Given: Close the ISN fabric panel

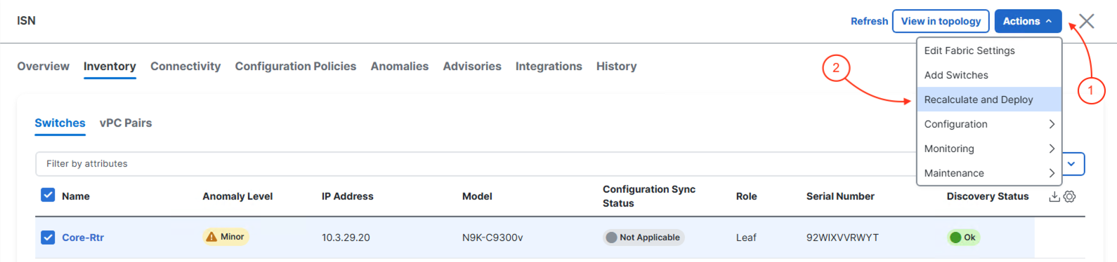Looking at the screenshot, I should click(1086, 21).
